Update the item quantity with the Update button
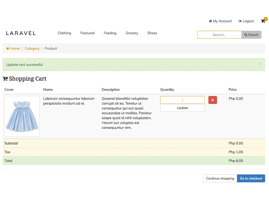The height and width of the screenshot is (202, 269). (182, 108)
